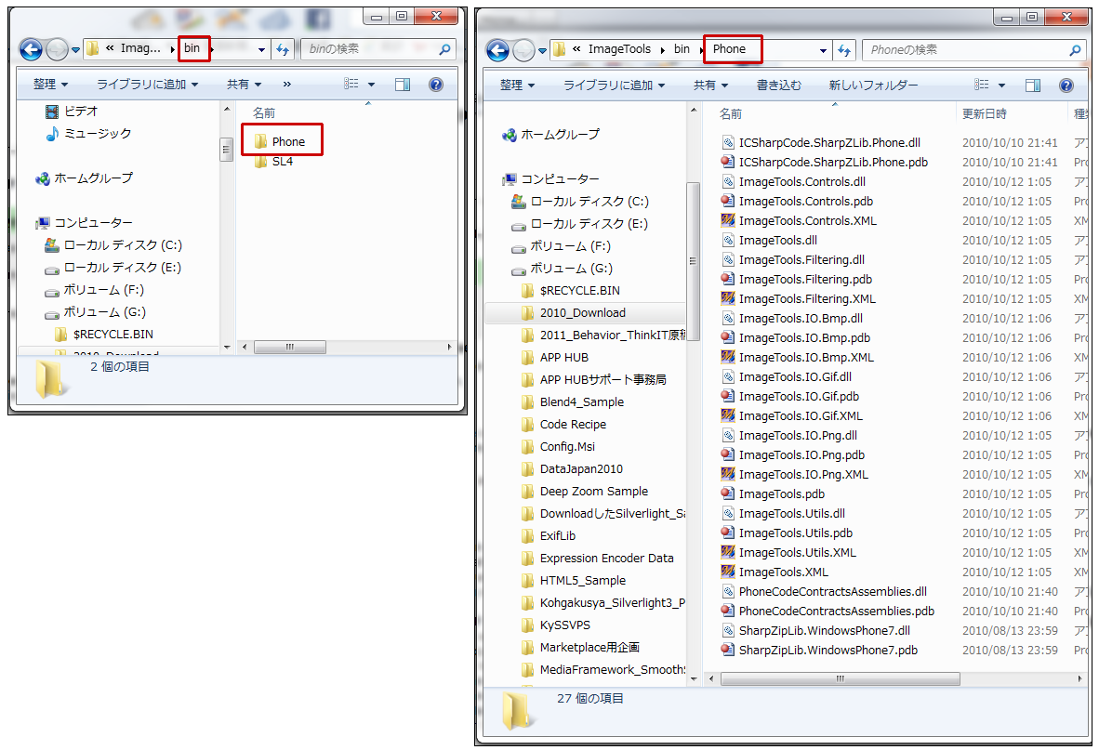This screenshot has width=1099, height=750.
Task: Select ImageTools.Controls.XML file
Action: coord(799,221)
